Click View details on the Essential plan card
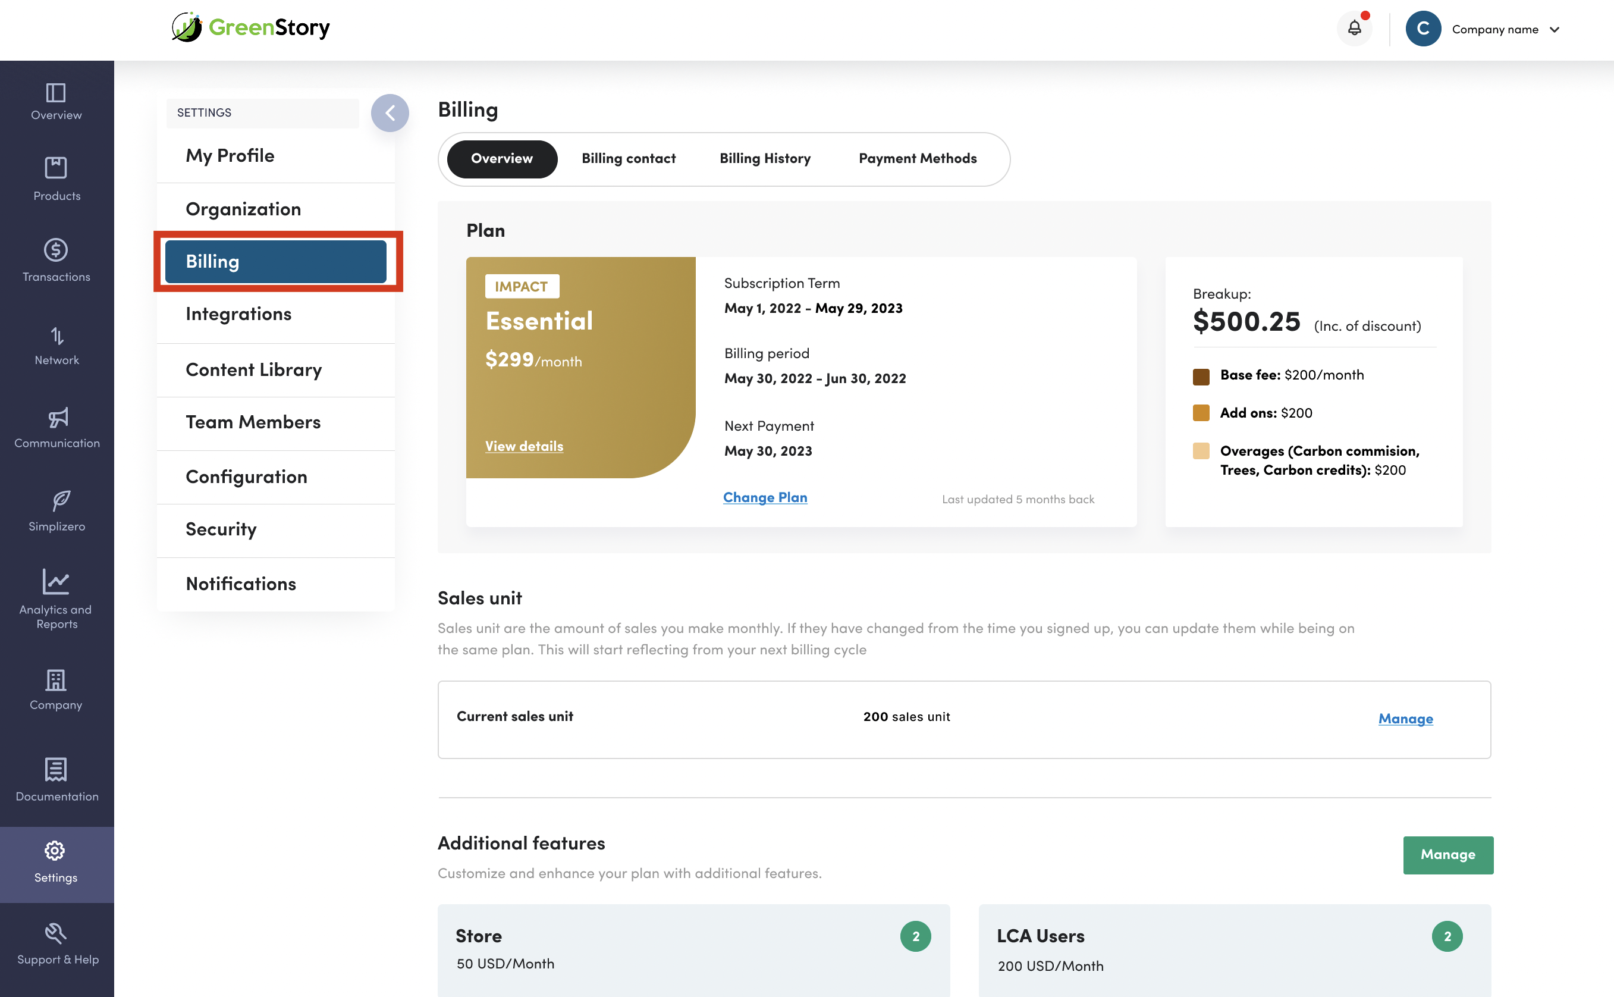1614x997 pixels. pyautogui.click(x=524, y=446)
